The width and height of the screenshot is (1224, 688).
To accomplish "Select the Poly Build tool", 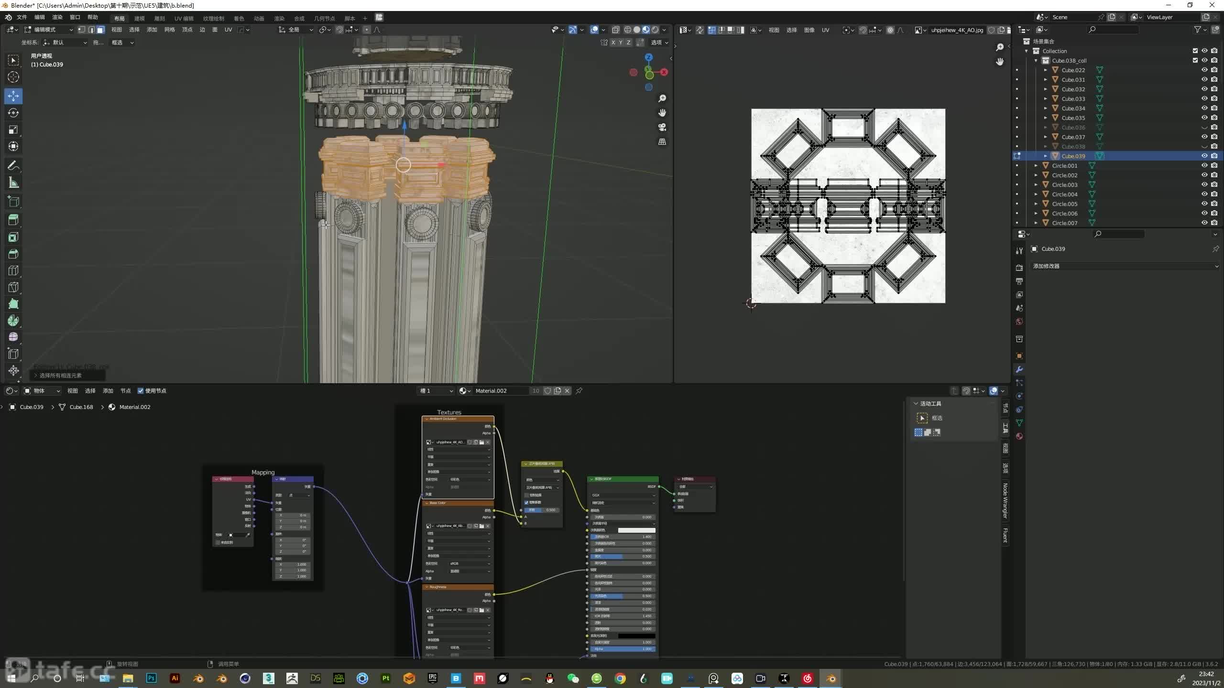I will click(x=13, y=304).
